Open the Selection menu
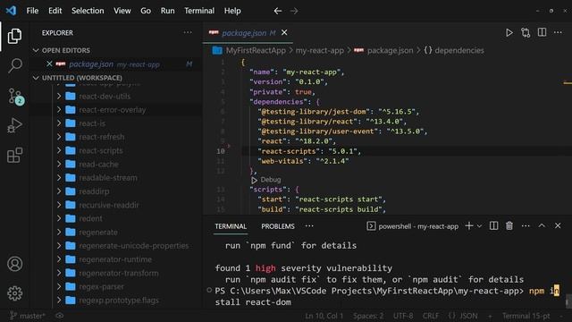Screen dimensions: 572x322 (88, 11)
